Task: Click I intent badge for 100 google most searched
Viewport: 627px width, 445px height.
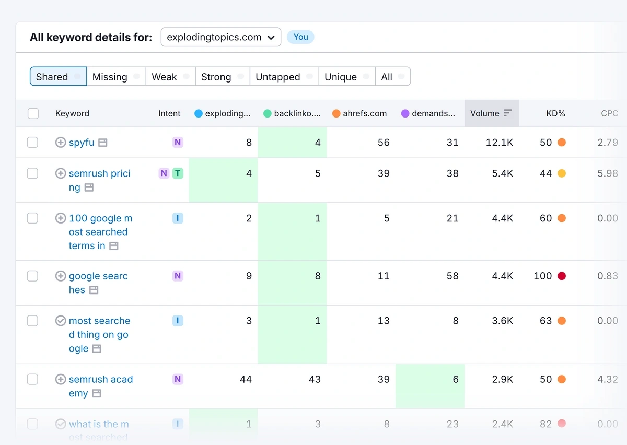Action: [x=178, y=218]
